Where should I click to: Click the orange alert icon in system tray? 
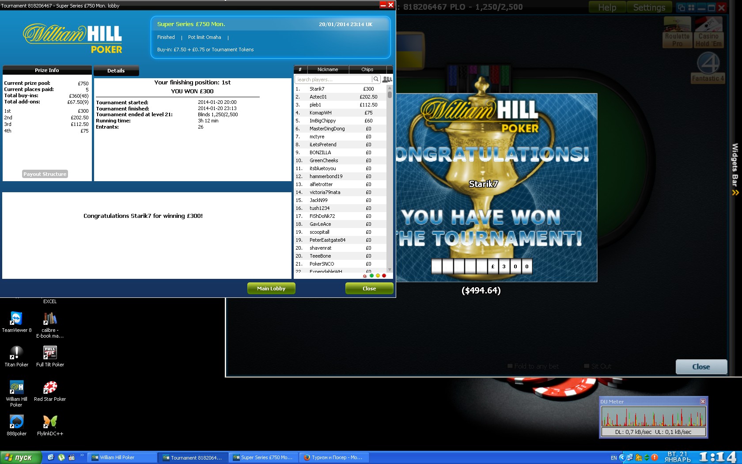655,457
